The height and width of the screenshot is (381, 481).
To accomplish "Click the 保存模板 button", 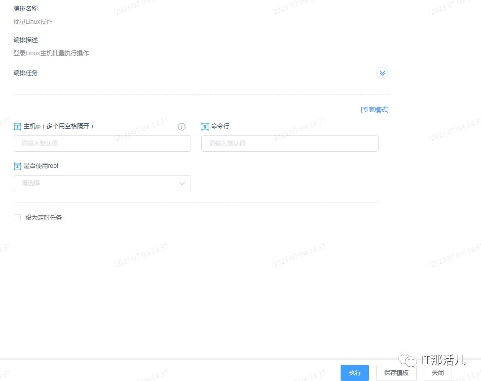I will (x=396, y=373).
